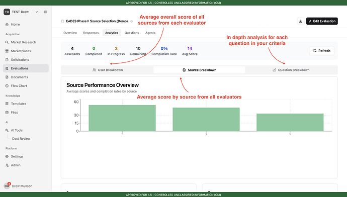
Task: Click the TD workspace avatar
Action: tap(7, 12)
